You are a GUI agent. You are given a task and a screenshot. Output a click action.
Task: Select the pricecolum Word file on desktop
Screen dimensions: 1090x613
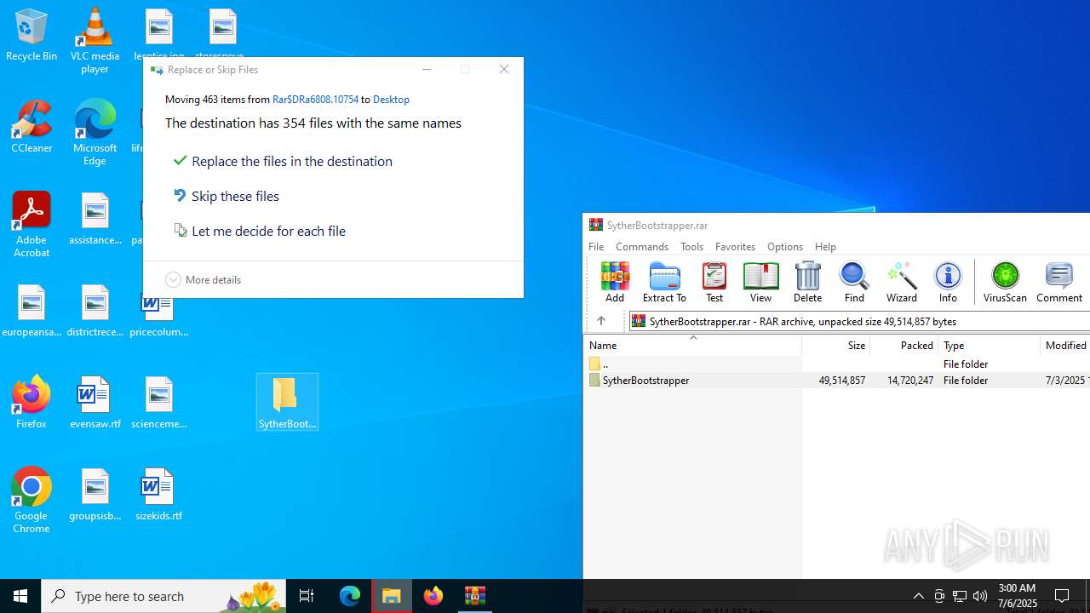pos(158,317)
